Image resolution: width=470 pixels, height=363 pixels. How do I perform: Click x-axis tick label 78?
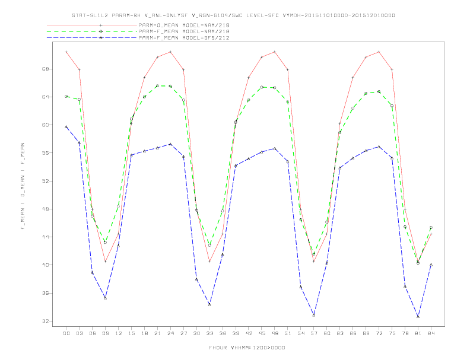pos(405,333)
